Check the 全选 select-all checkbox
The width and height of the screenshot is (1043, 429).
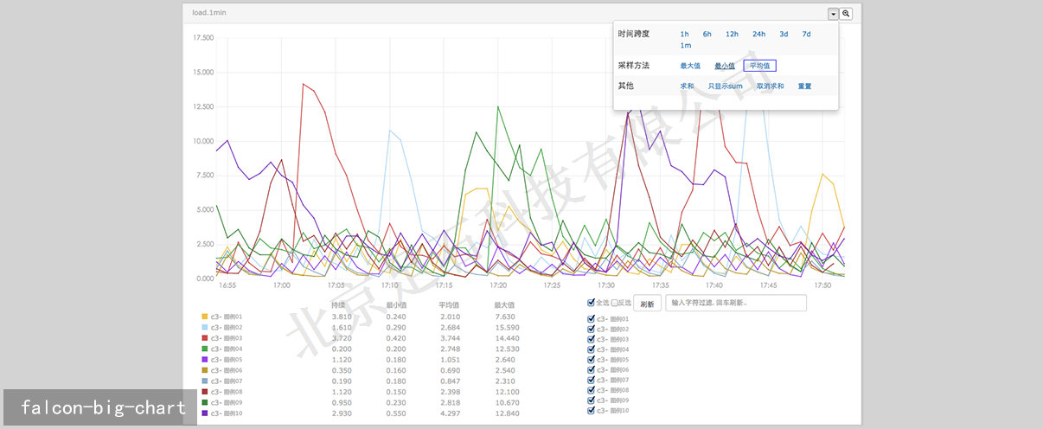pyautogui.click(x=591, y=303)
